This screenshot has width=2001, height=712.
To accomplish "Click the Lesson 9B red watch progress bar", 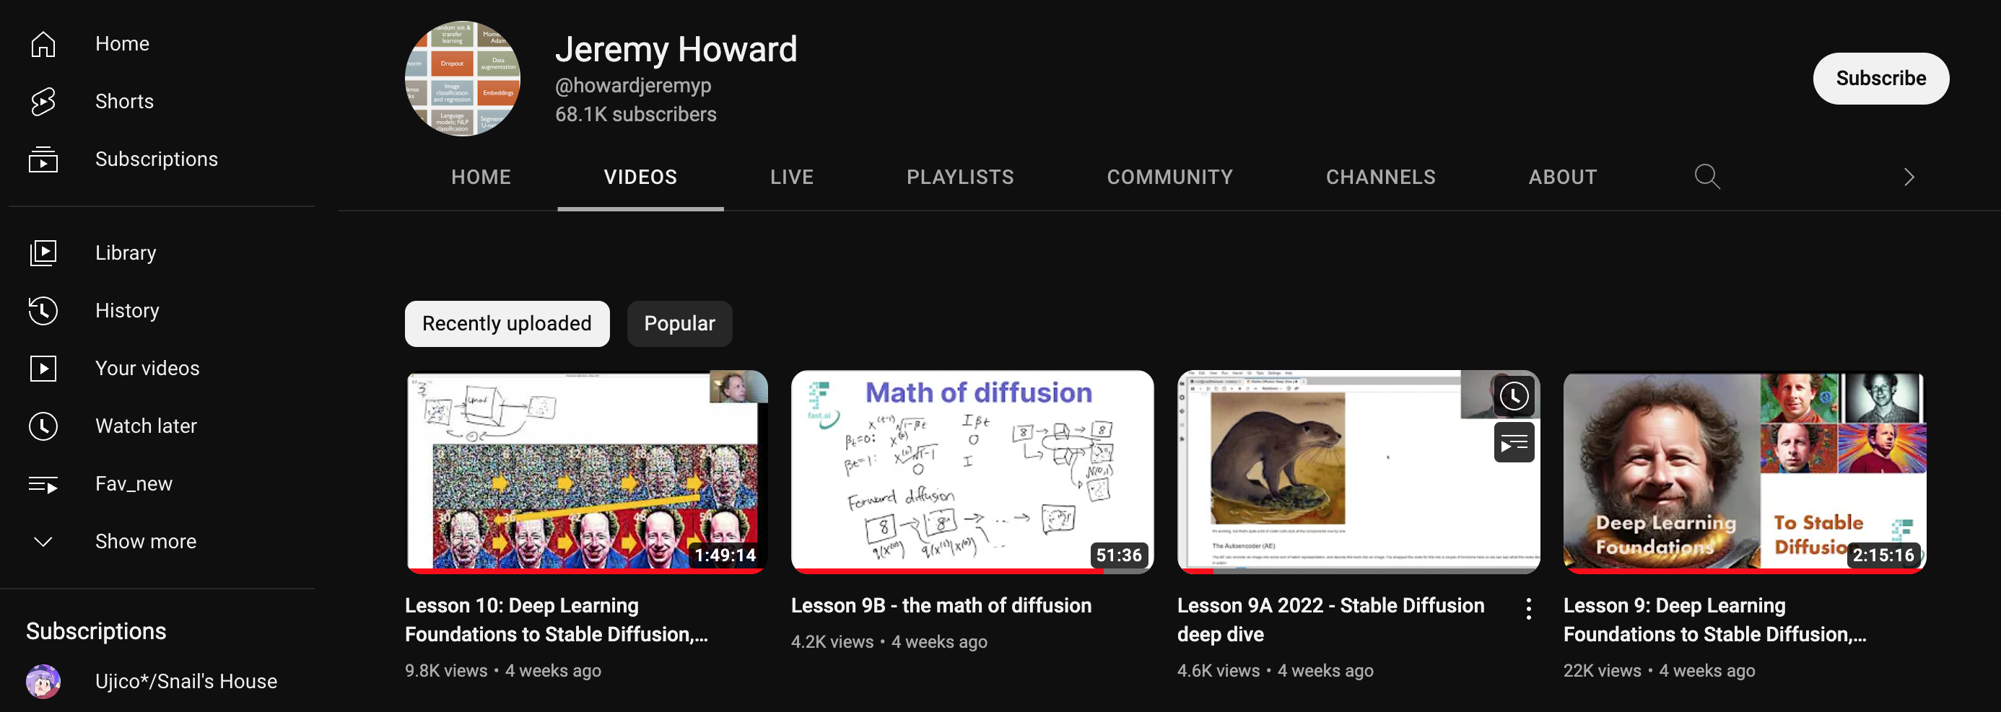I will click(948, 571).
